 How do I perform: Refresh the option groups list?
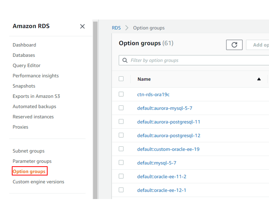[234, 45]
